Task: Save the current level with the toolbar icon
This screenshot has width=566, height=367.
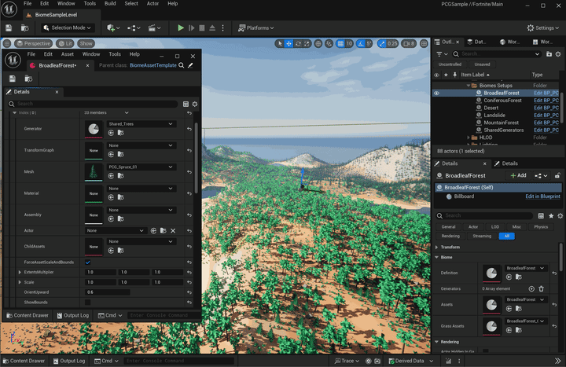Action: (9, 28)
